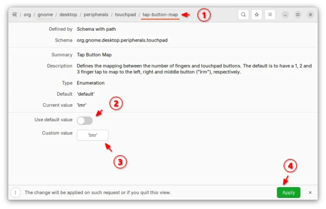Select tap-button-map path segment
This screenshot has height=209, width=326.
point(160,14)
